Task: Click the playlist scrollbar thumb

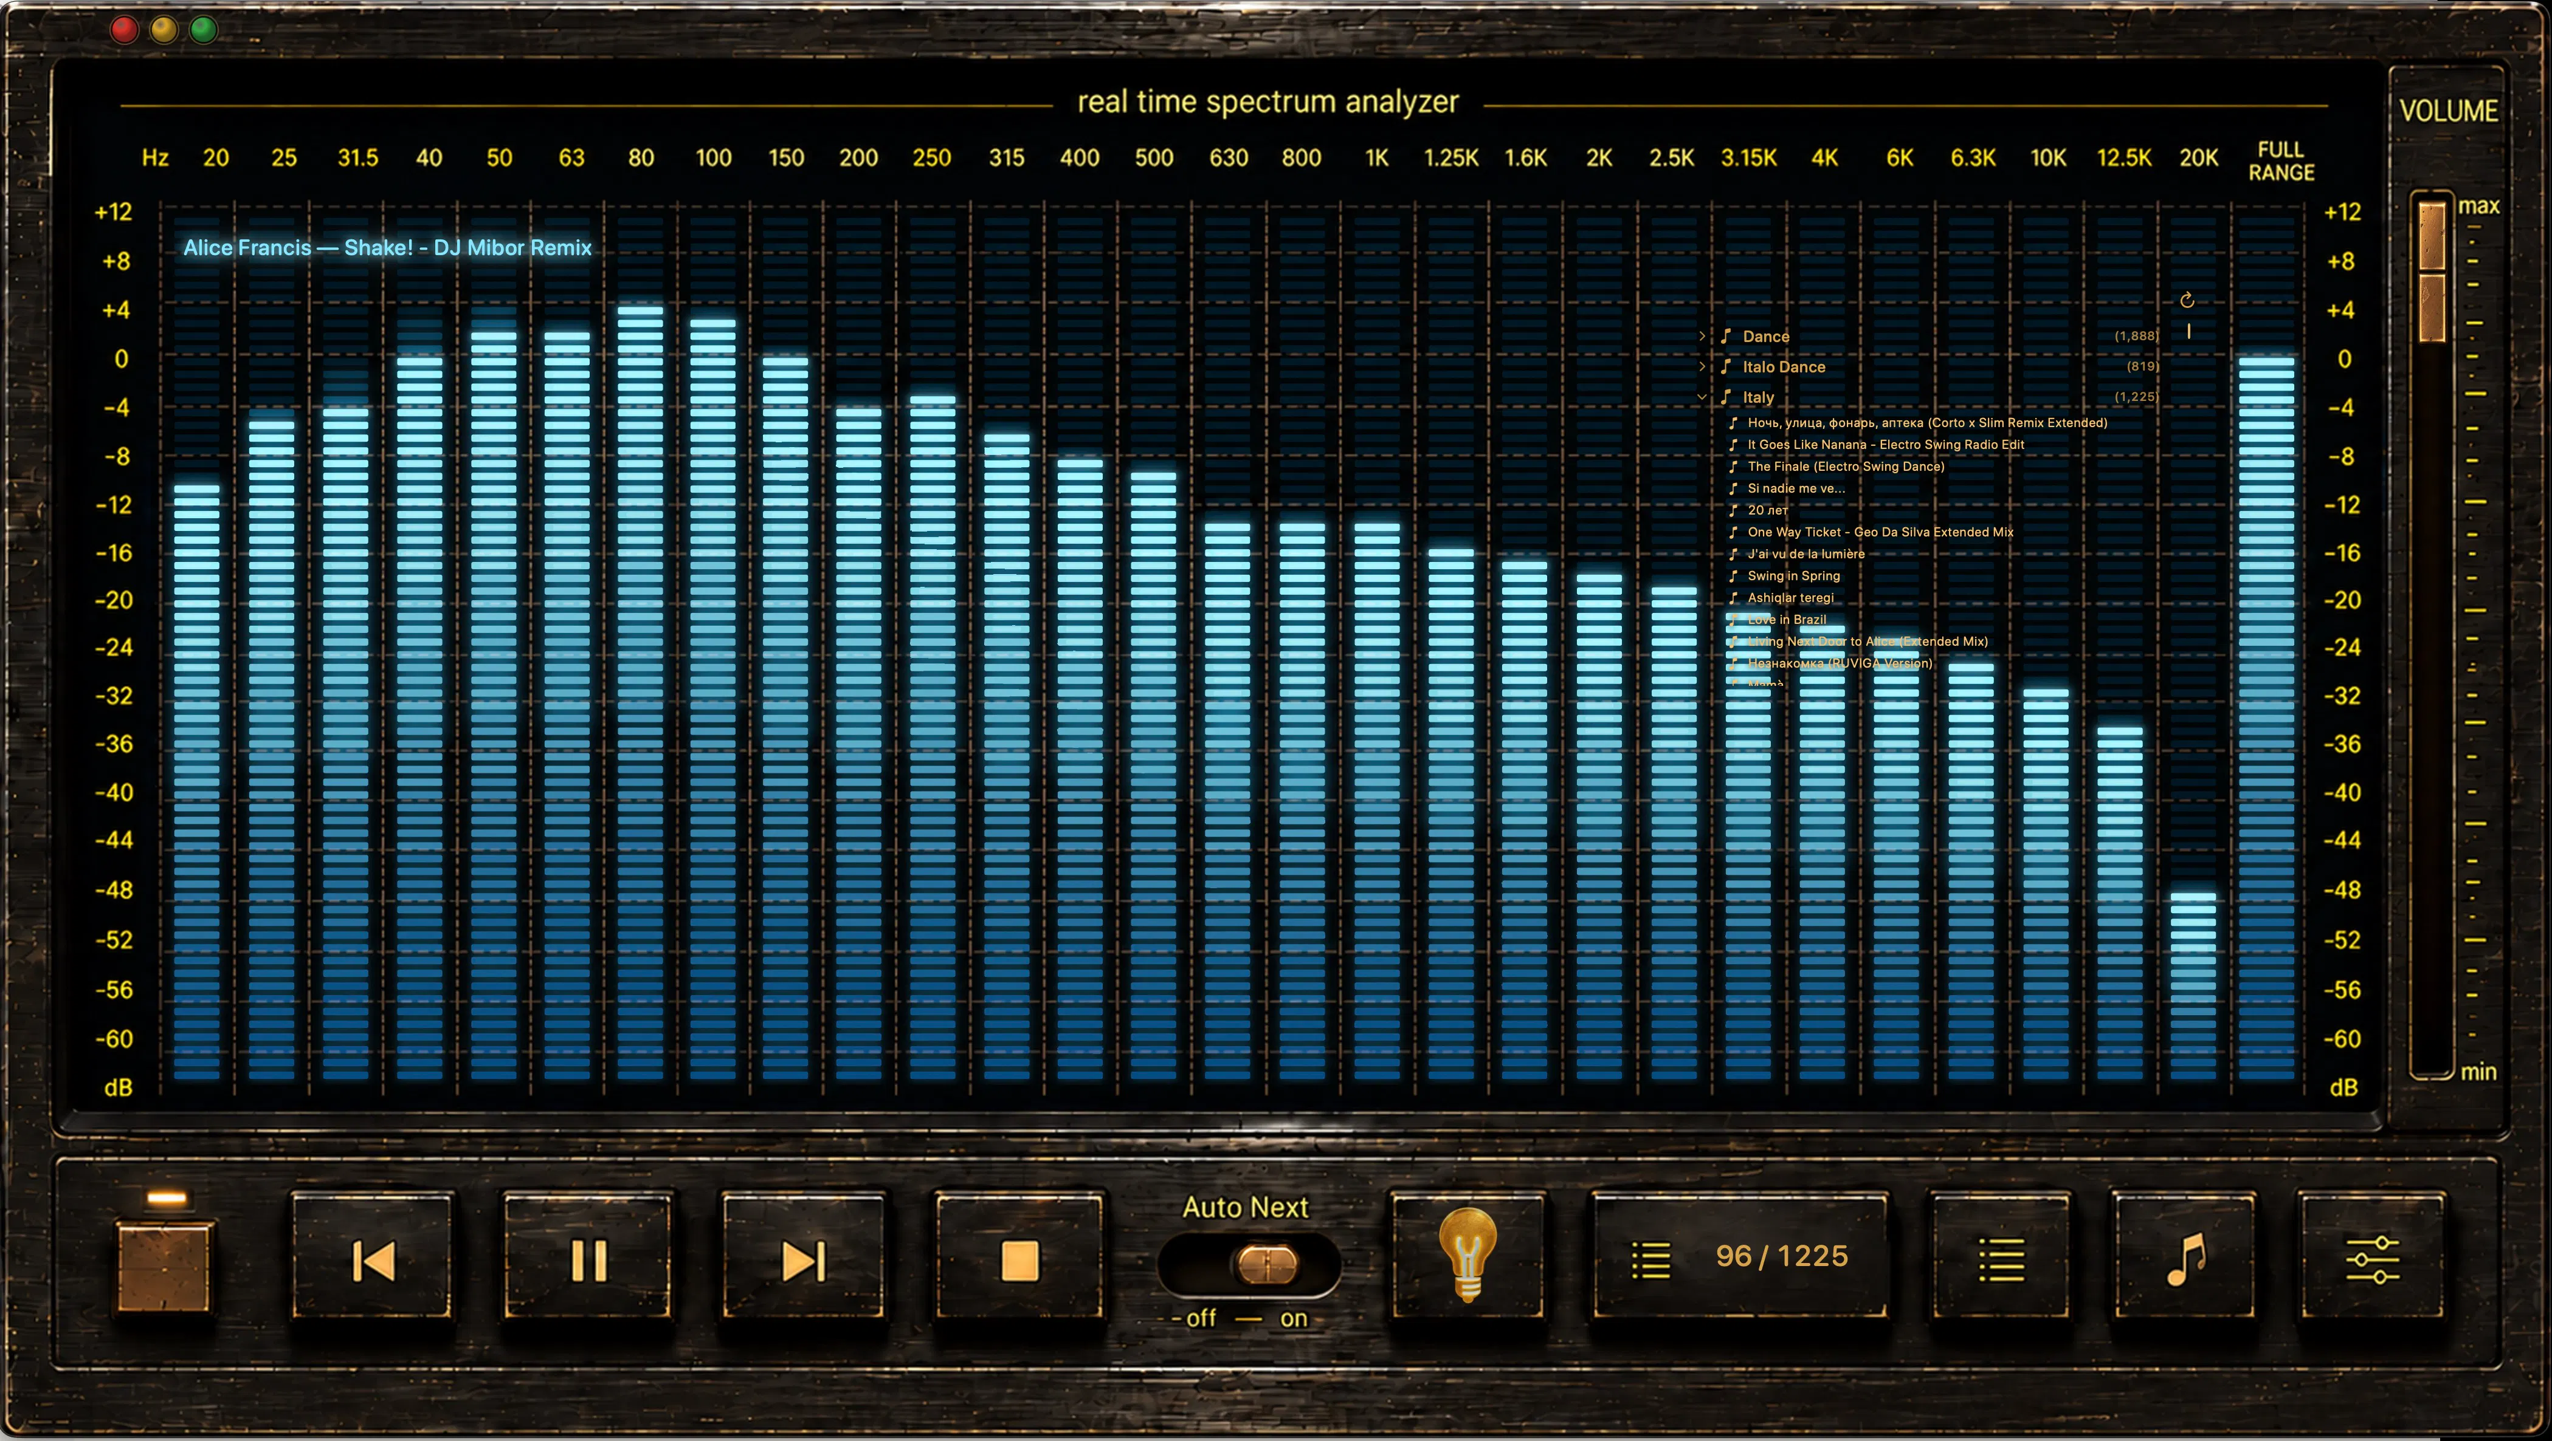Action: [2188, 332]
